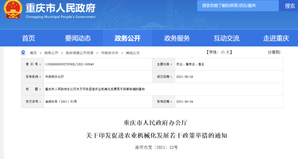This screenshot has width=298, height=159.
Task: Open the 政务服务 navigation tab
Action: pos(177,38)
